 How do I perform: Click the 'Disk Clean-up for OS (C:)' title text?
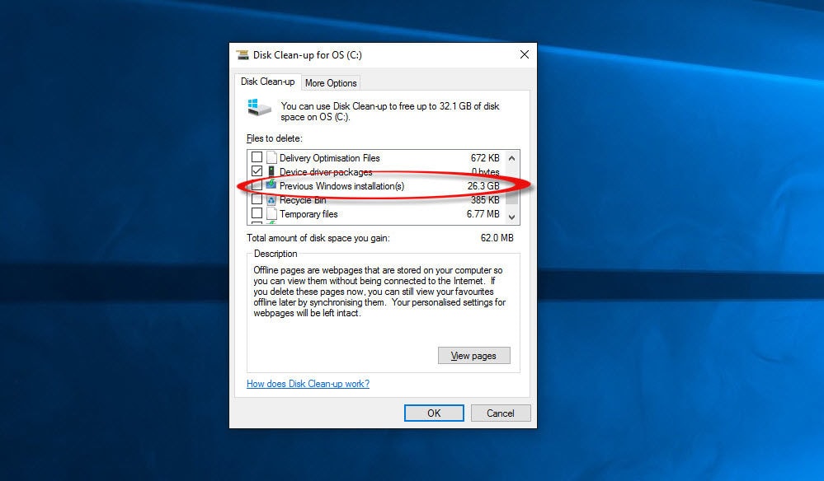(x=308, y=55)
